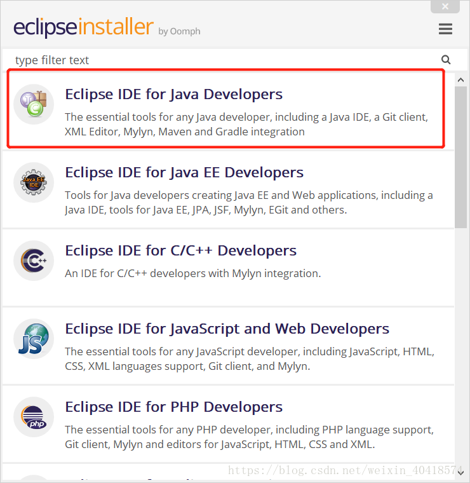470x483 pixels.
Task: Click the PHP package icon
Action: pyautogui.click(x=34, y=417)
